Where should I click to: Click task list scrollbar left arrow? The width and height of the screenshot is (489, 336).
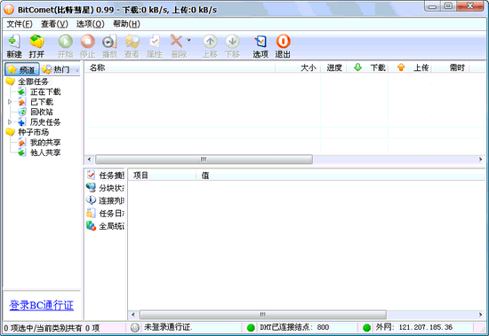point(90,160)
